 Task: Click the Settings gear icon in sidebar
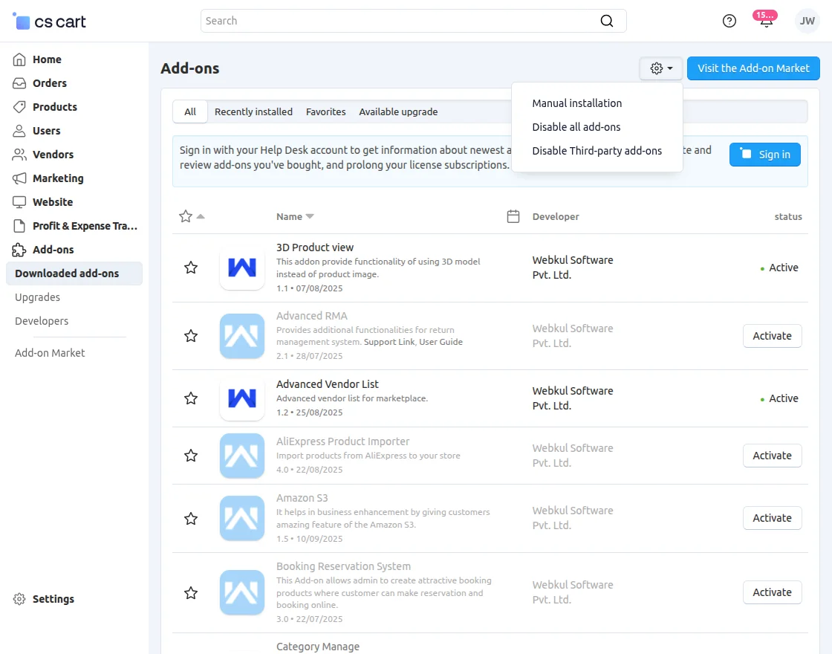pyautogui.click(x=19, y=599)
